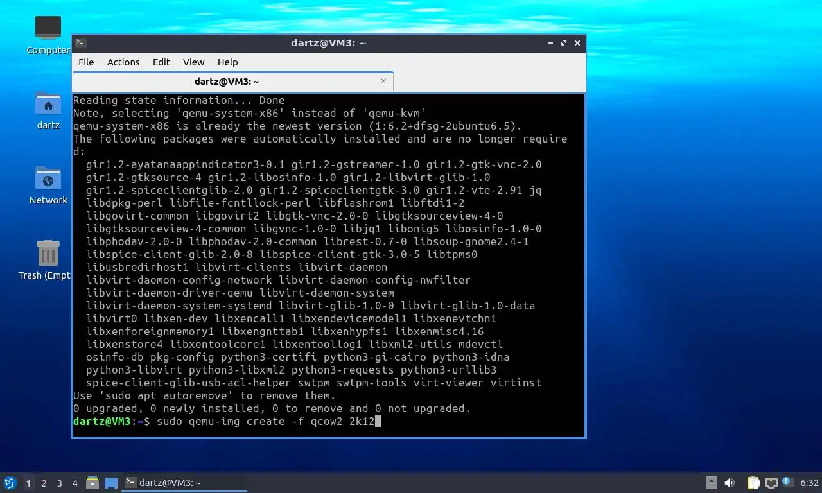Switch to workspace 2

44,483
